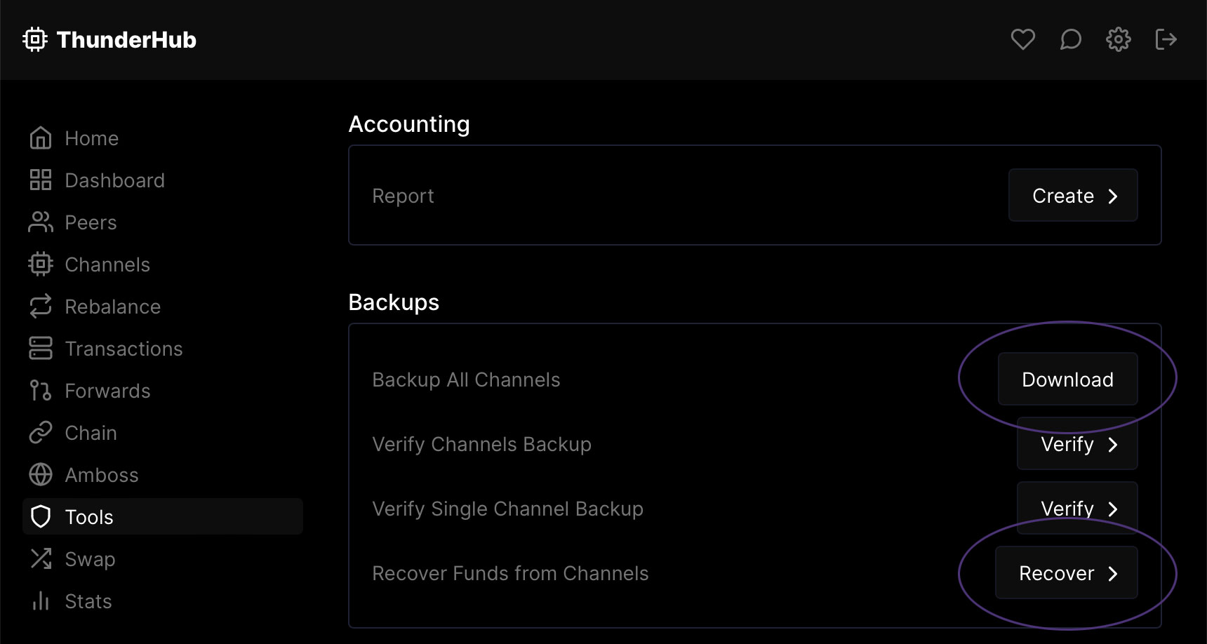Navigate to Transactions in the sidebar
This screenshot has width=1207, height=644.
pos(124,349)
